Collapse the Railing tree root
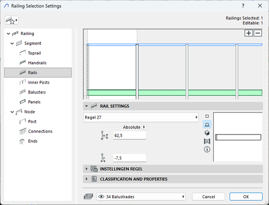The width and height of the screenshot is (269, 205). click(x=8, y=34)
